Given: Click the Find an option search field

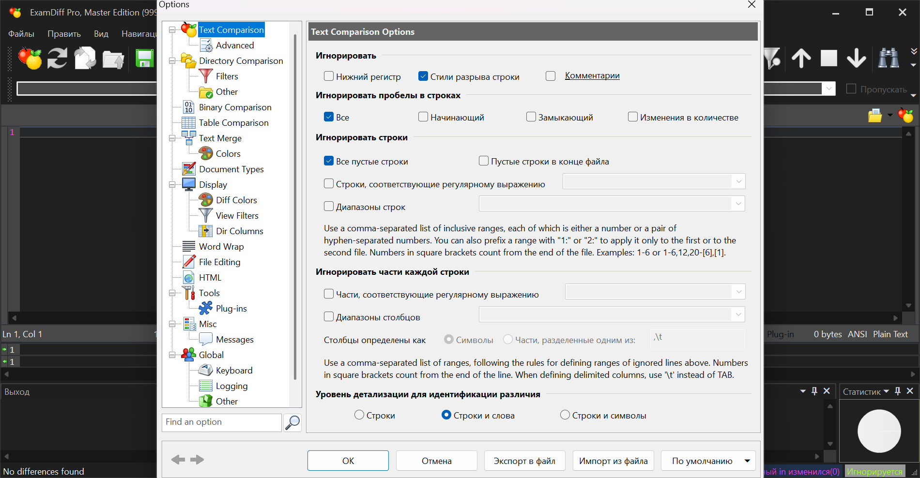Looking at the screenshot, I should (x=222, y=422).
